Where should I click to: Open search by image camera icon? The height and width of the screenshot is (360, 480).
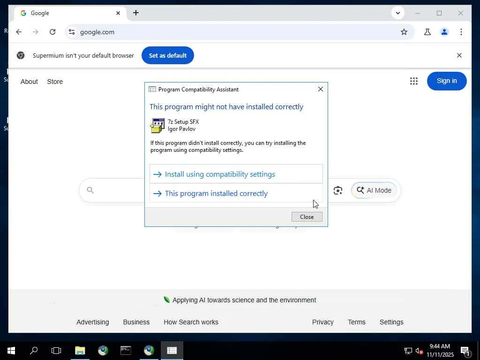point(337,190)
